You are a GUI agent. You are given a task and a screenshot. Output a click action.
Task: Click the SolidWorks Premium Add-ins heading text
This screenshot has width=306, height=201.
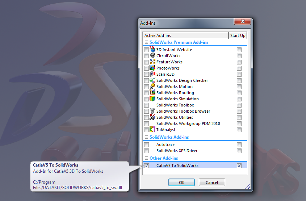pyautogui.click(x=179, y=42)
